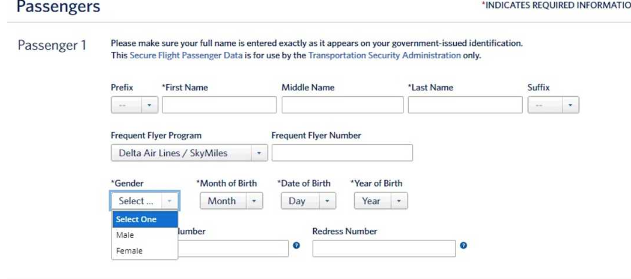Focus the Frequent Flyer Number field

[342, 153]
